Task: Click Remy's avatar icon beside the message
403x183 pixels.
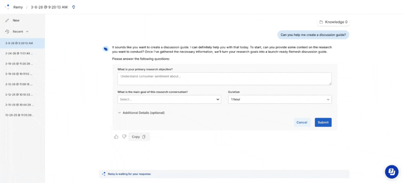Action: (106, 49)
